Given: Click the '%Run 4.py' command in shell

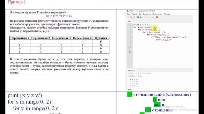Looking at the screenshot, I should 137,76.
